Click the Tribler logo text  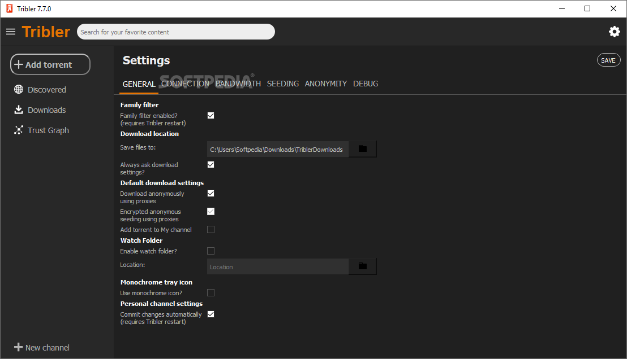click(46, 32)
